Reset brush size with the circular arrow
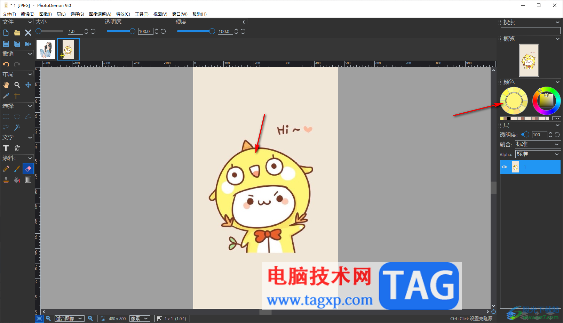This screenshot has height=323, width=563. point(93,31)
